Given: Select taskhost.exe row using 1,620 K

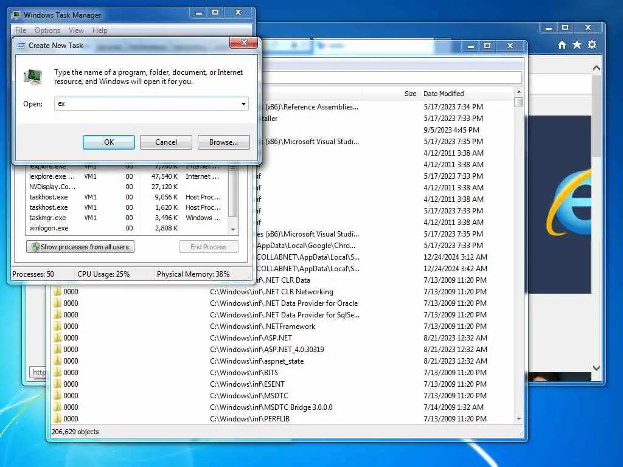Looking at the screenshot, I should pyautogui.click(x=125, y=207).
